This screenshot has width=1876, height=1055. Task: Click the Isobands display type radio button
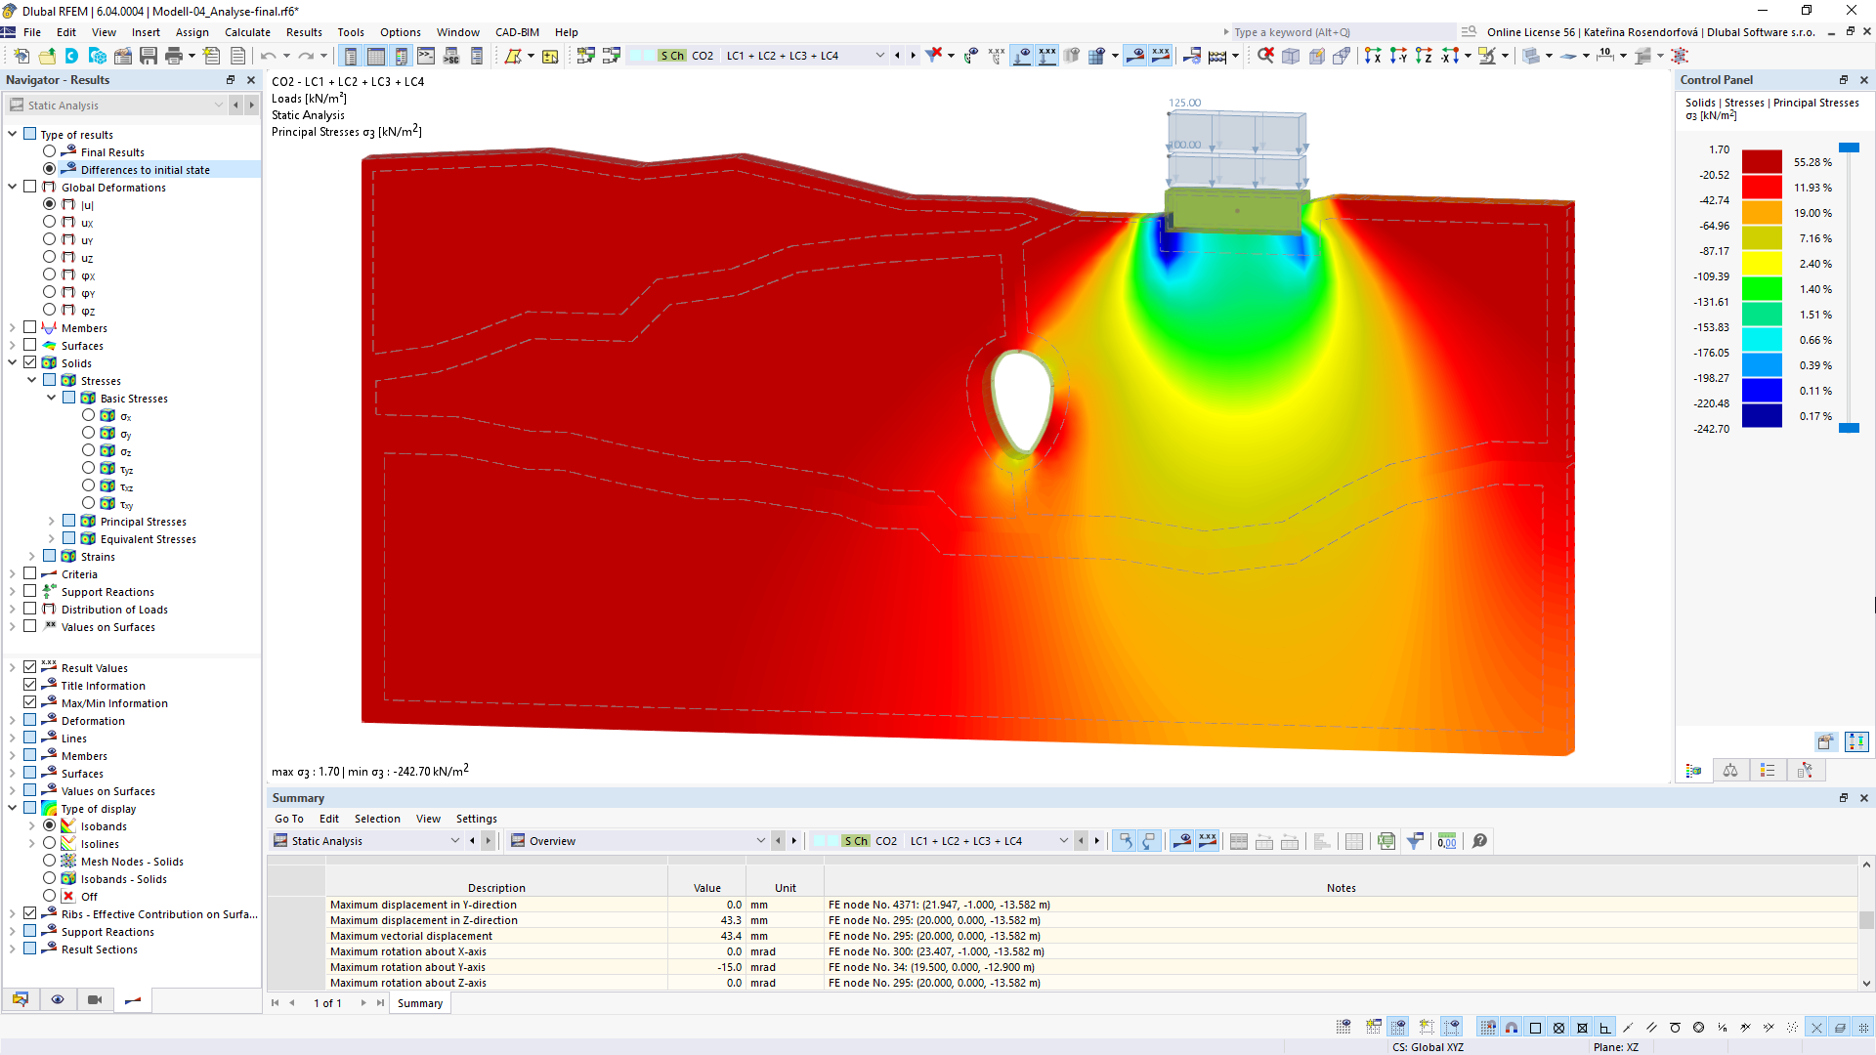point(49,825)
